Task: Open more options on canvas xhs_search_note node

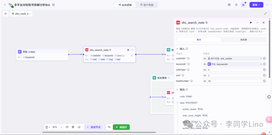Action: [x=132, y=50]
